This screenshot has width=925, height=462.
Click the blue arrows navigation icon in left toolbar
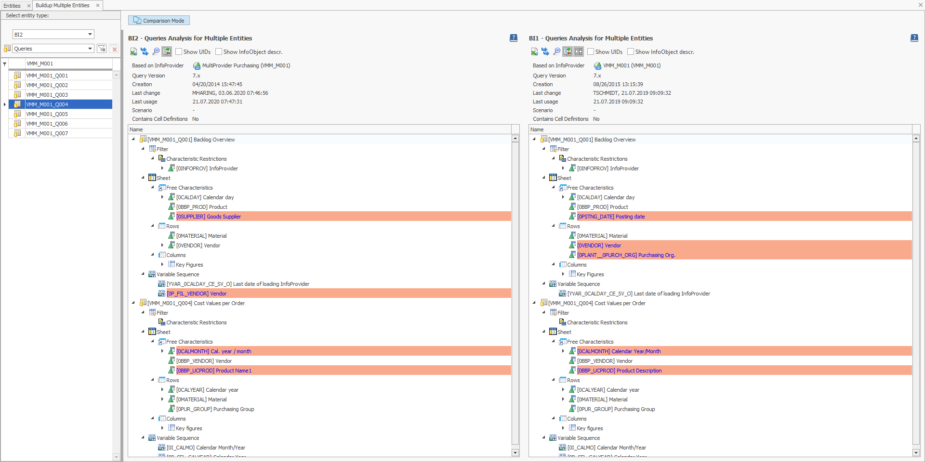point(145,51)
